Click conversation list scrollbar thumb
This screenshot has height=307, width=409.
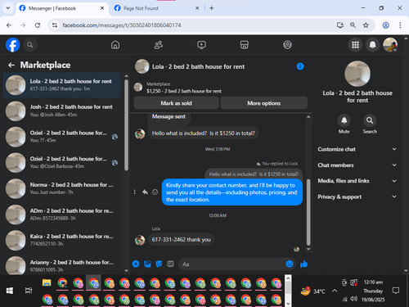coord(126,125)
